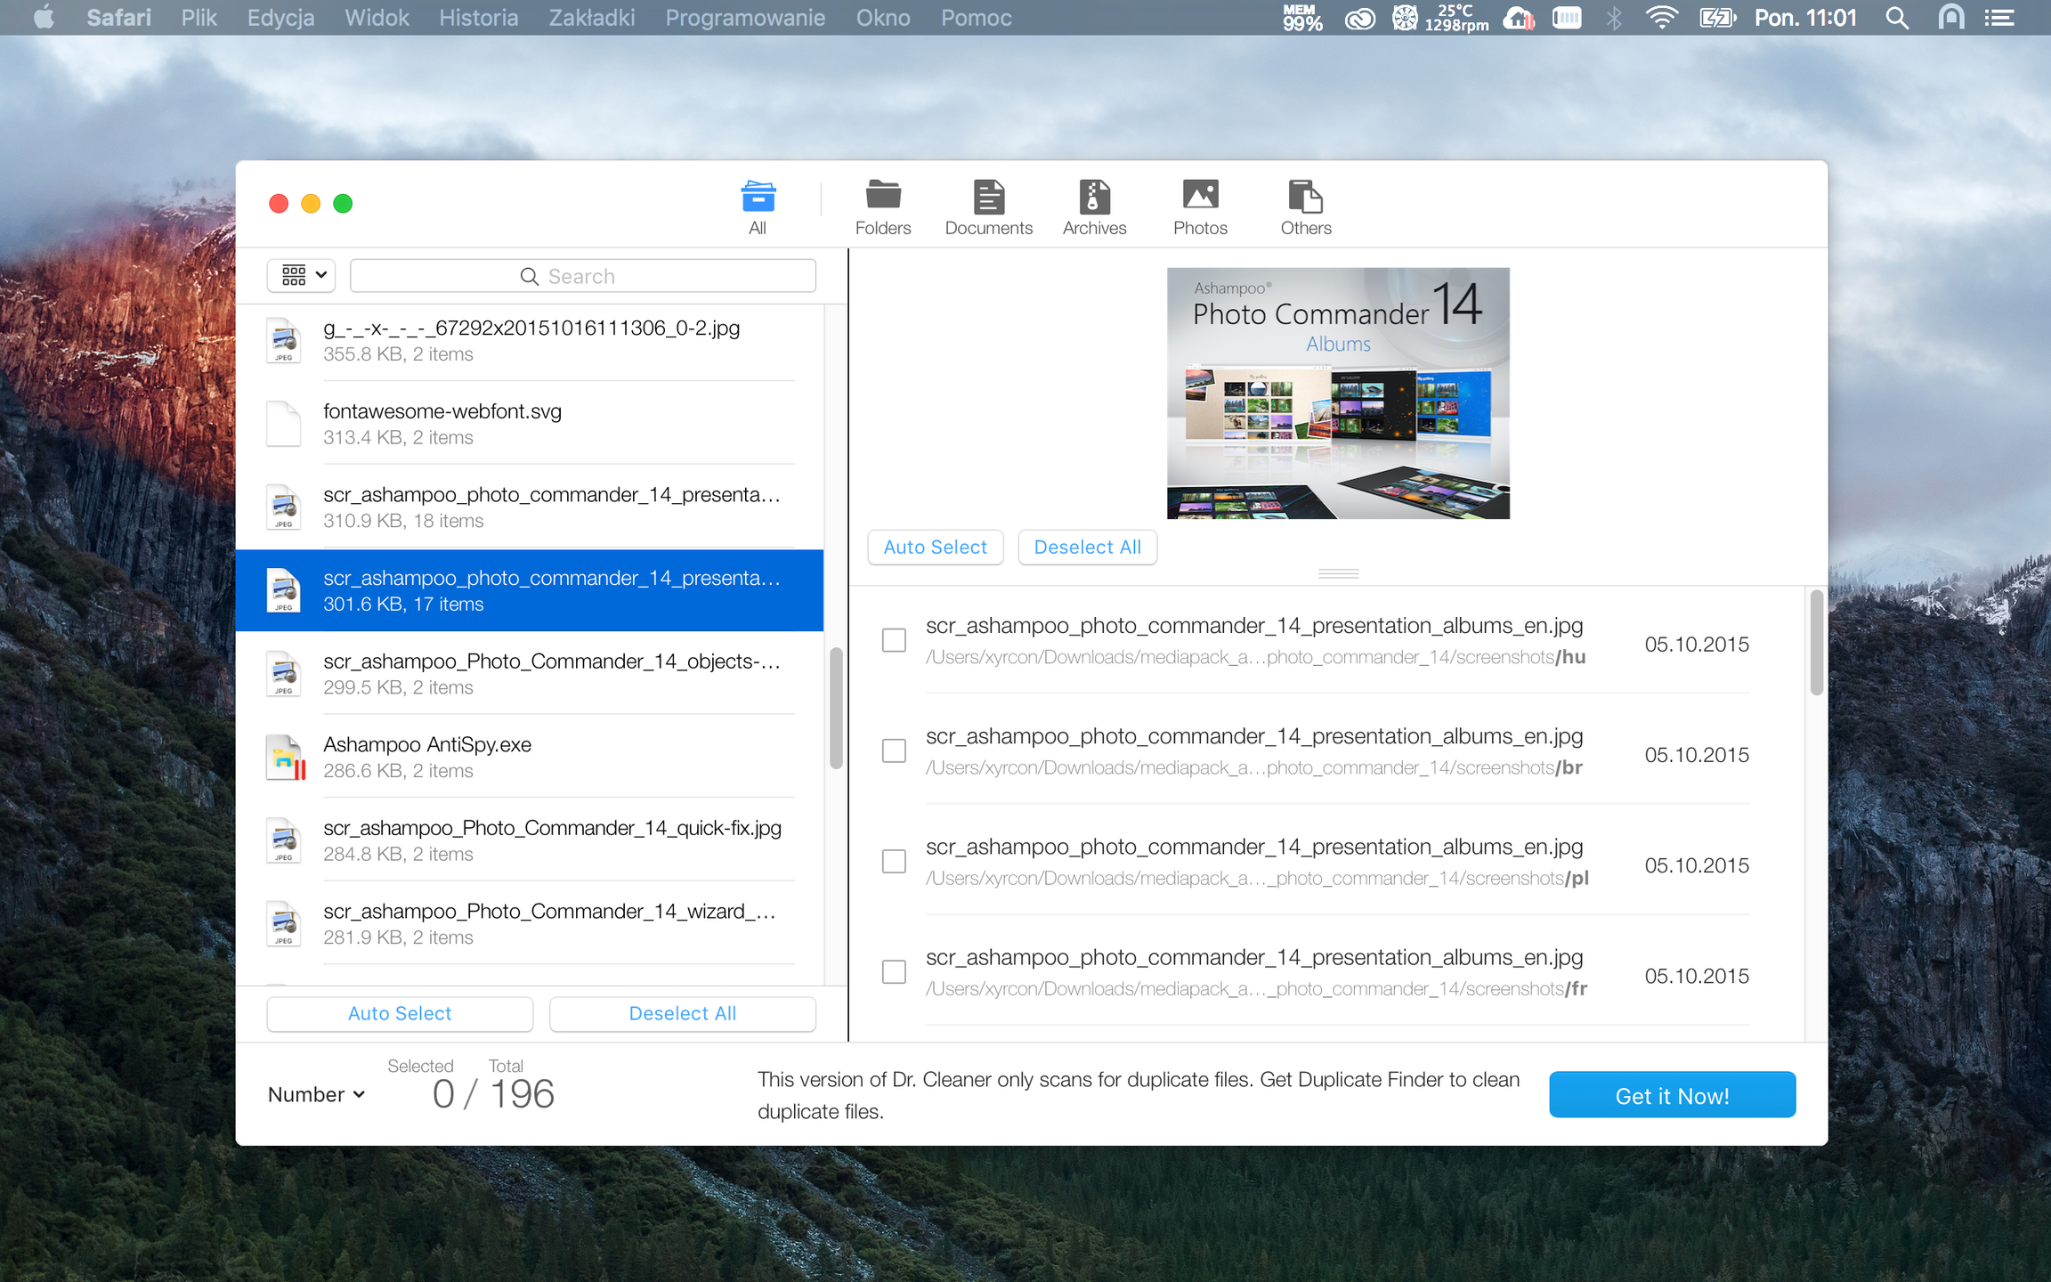Viewport: 2051px width, 1282px height.
Task: Check the duplicate in the /fr folder
Action: (894, 971)
